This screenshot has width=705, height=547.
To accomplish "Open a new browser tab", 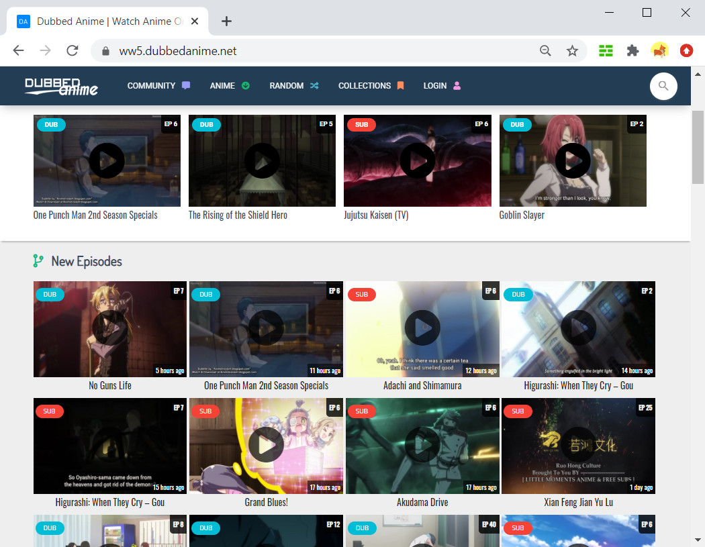I will tap(227, 21).
